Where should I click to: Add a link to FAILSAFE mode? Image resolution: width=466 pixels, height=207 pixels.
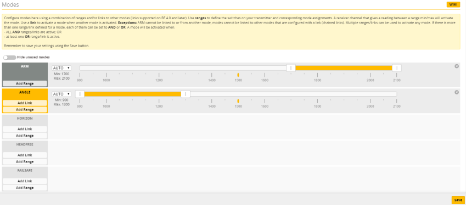[25, 181]
